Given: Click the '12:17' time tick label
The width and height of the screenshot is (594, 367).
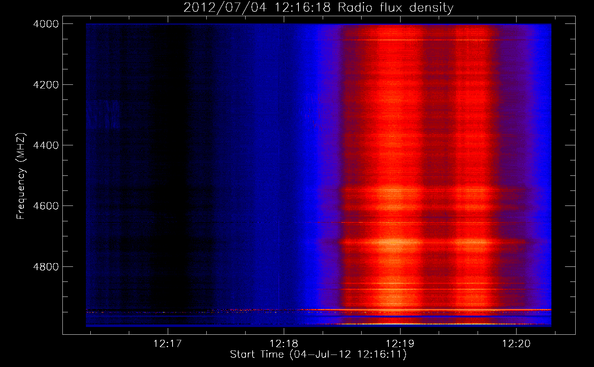Looking at the screenshot, I should 168,344.
